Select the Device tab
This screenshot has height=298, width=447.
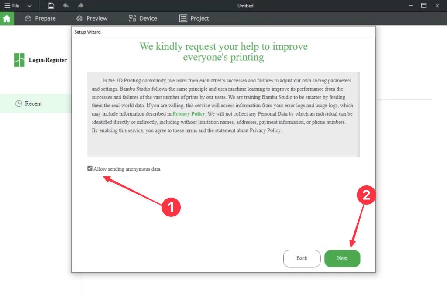click(x=143, y=18)
